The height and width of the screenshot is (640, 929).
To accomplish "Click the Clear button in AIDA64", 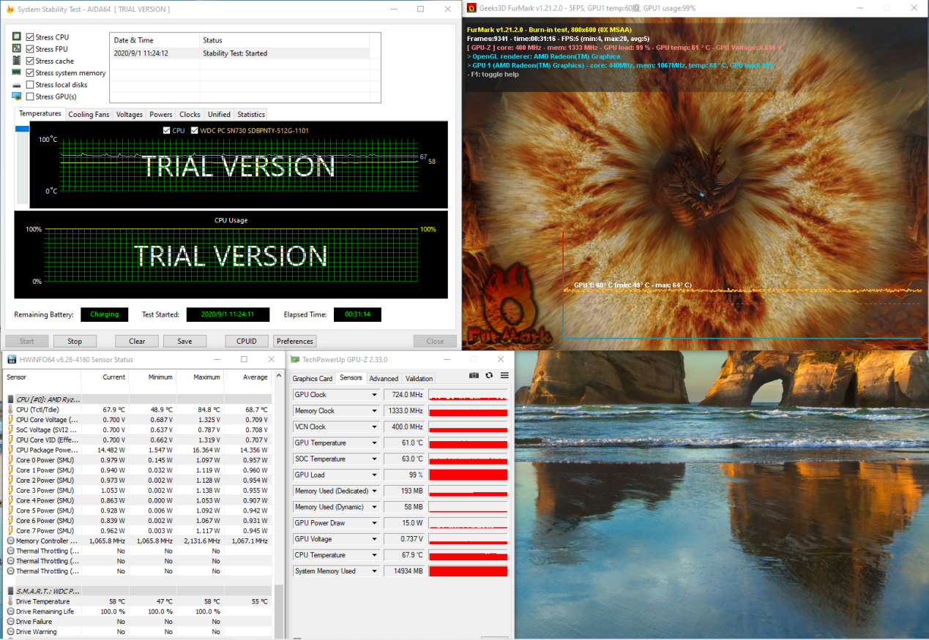I will coord(137,341).
